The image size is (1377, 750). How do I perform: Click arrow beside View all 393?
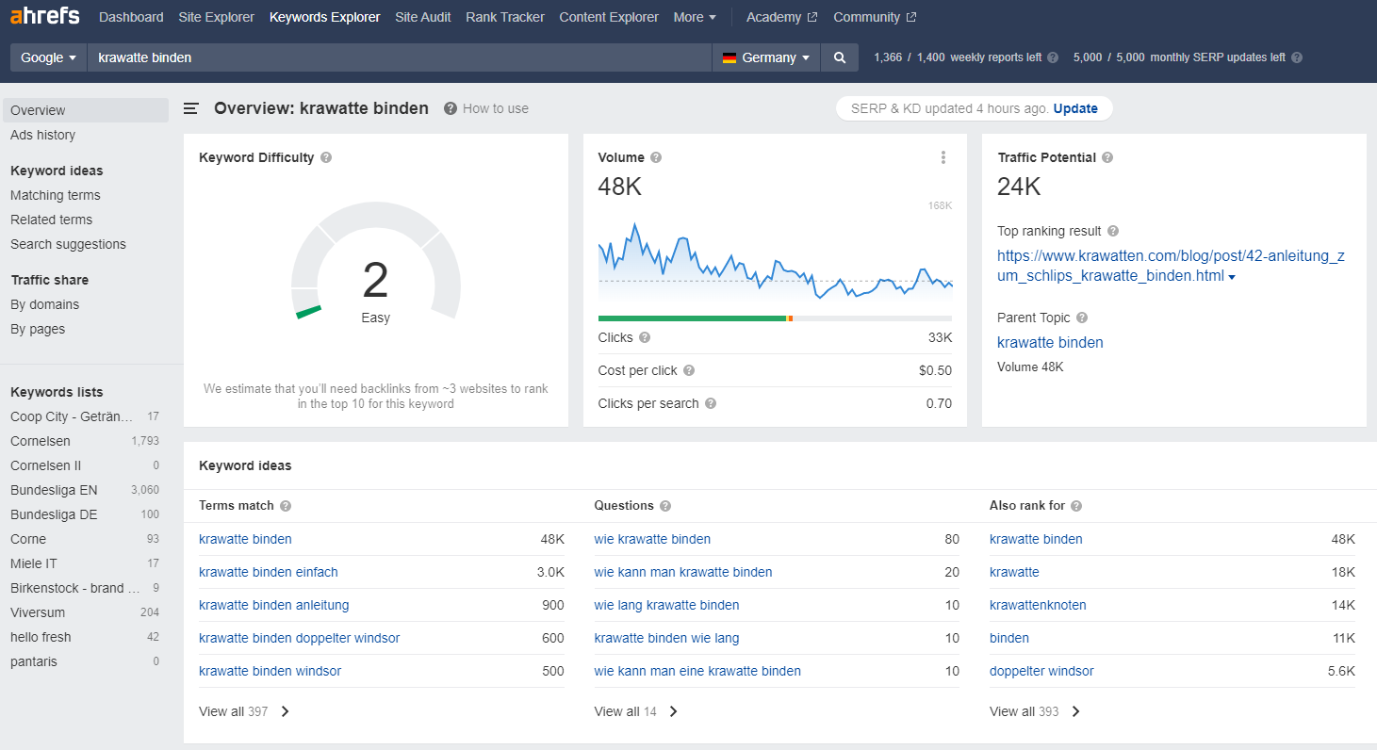[x=1076, y=711]
